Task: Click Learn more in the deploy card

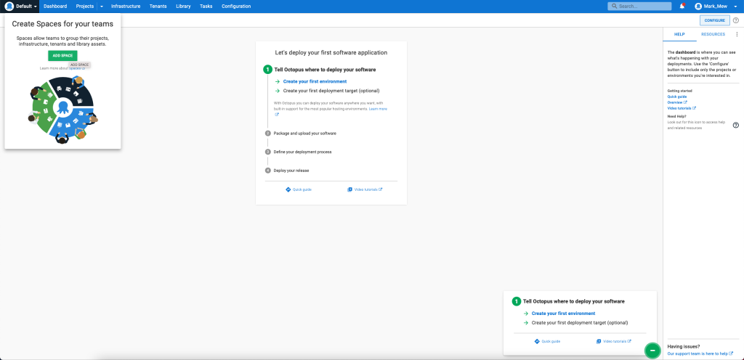Action: coord(378,109)
